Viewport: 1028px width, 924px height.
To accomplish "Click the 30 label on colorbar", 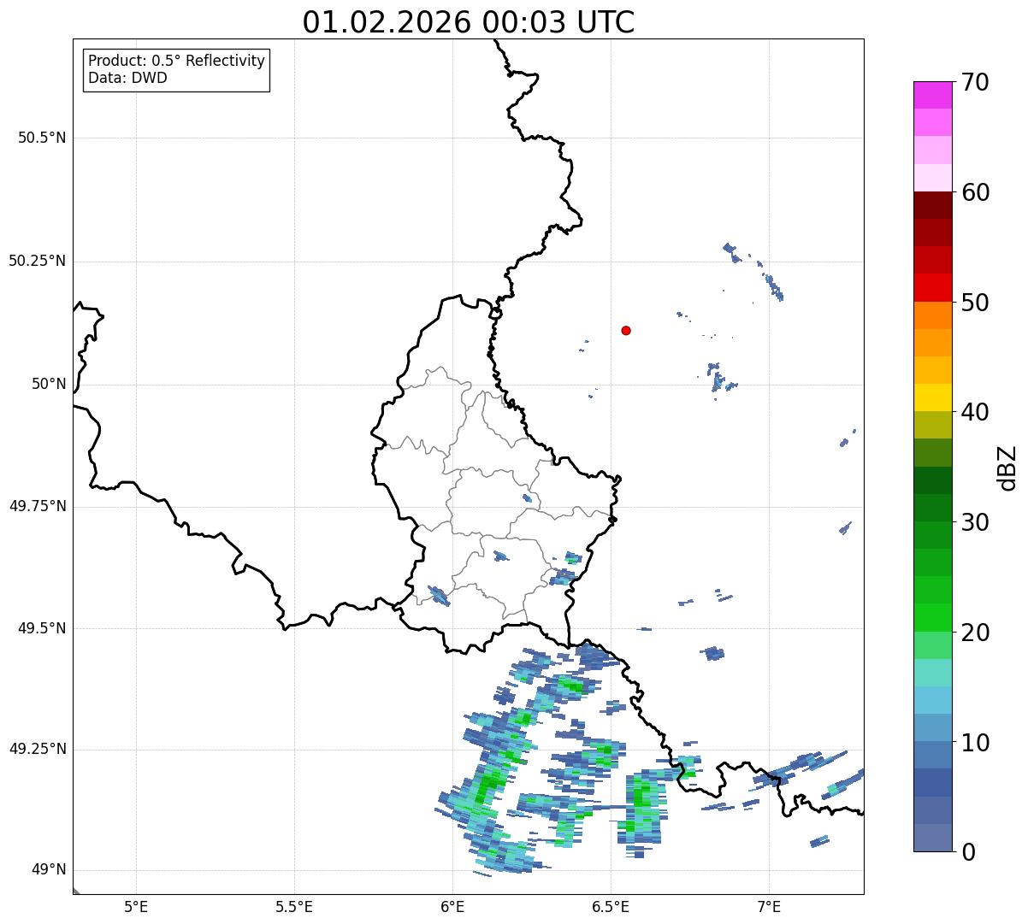I will 975,522.
